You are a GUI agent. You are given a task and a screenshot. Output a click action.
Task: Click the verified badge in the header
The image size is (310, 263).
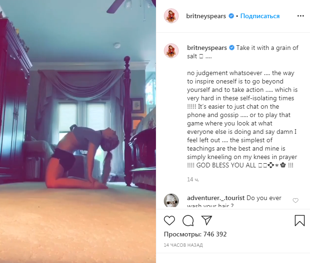point(231,16)
